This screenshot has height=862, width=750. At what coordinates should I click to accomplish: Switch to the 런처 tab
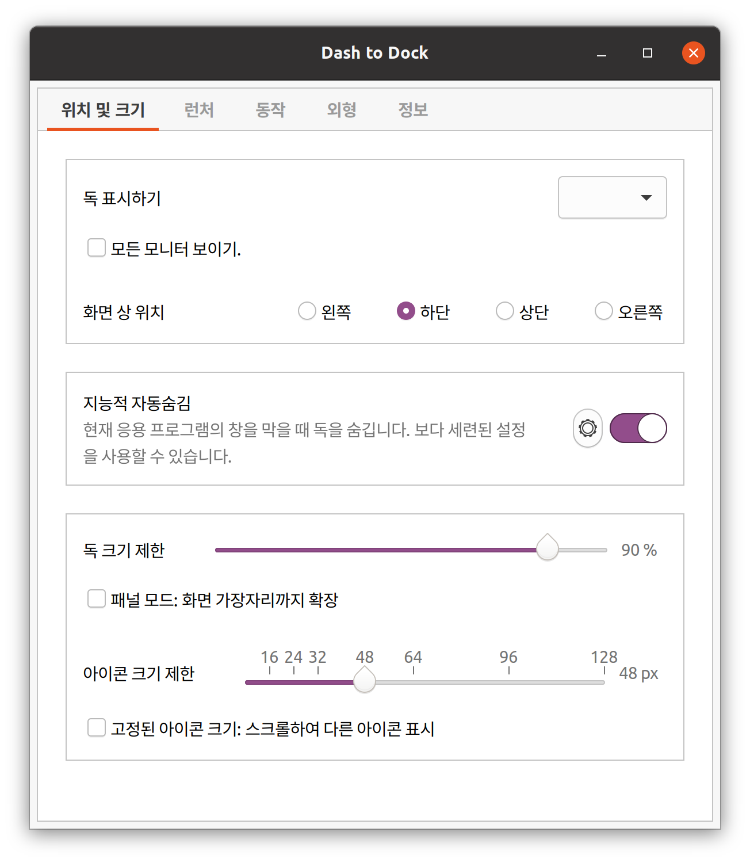199,109
